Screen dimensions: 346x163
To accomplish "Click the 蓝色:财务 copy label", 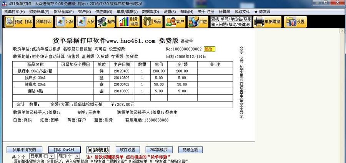I will pyautogui.click(x=103, y=120).
